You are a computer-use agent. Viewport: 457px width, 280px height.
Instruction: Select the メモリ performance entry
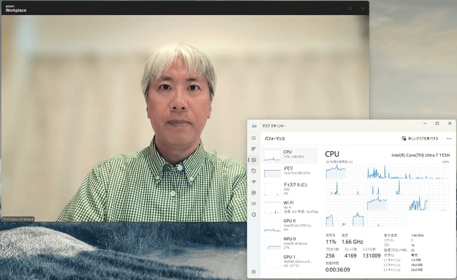click(290, 172)
